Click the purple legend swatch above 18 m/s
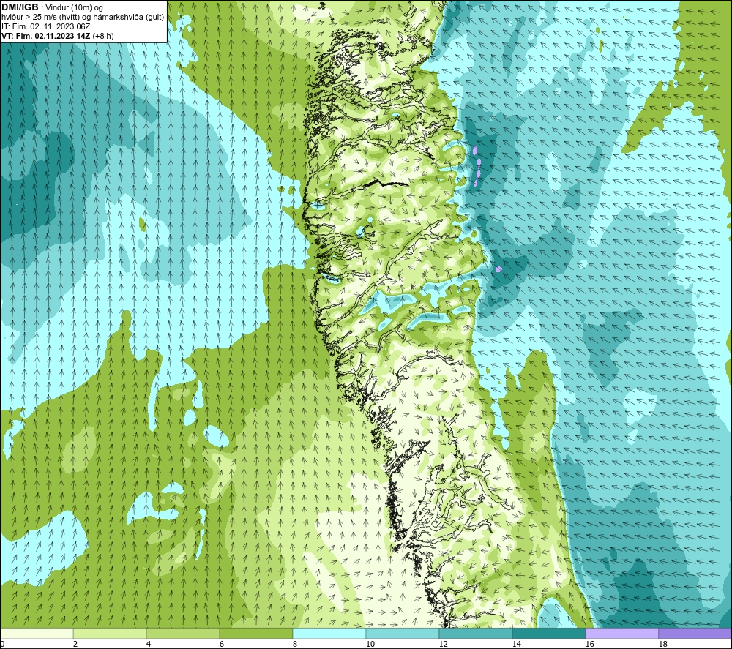The height and width of the screenshot is (649, 732). tap(695, 633)
